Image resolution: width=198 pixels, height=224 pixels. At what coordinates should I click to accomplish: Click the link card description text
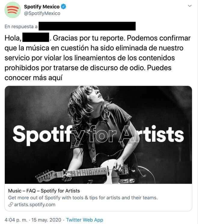coord(83,198)
